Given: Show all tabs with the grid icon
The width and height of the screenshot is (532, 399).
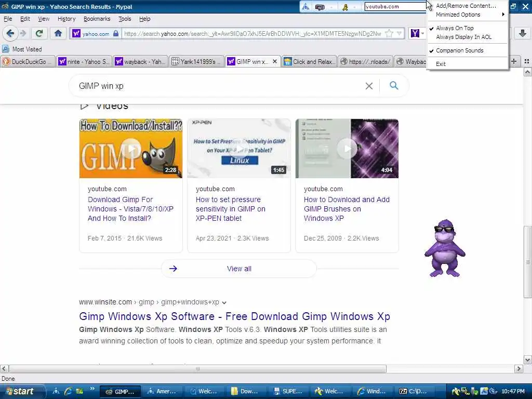Looking at the screenshot, I should click(x=527, y=61).
